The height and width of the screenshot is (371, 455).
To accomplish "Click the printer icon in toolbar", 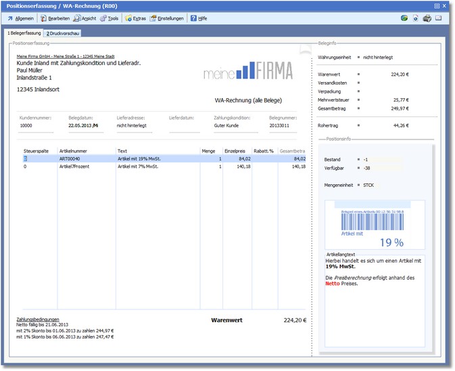I will pos(427,18).
